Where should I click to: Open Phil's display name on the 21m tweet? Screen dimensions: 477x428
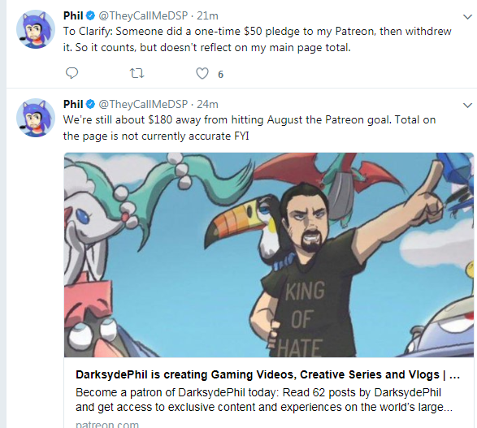point(73,15)
